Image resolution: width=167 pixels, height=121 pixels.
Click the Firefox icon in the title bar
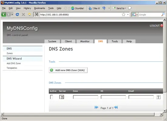click(x=2, y=2)
